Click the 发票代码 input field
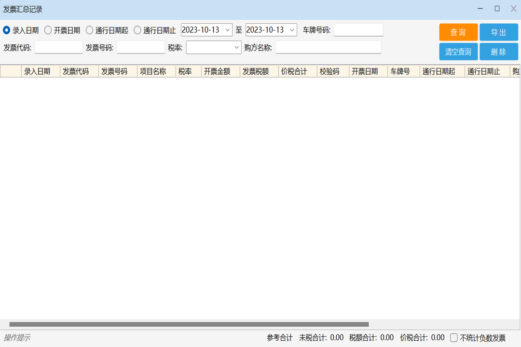The image size is (521, 347). [x=58, y=47]
